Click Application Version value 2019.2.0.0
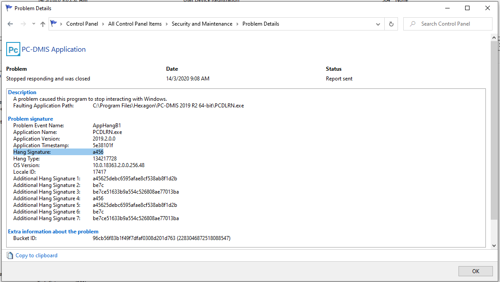This screenshot has height=282, width=500. click(104, 139)
